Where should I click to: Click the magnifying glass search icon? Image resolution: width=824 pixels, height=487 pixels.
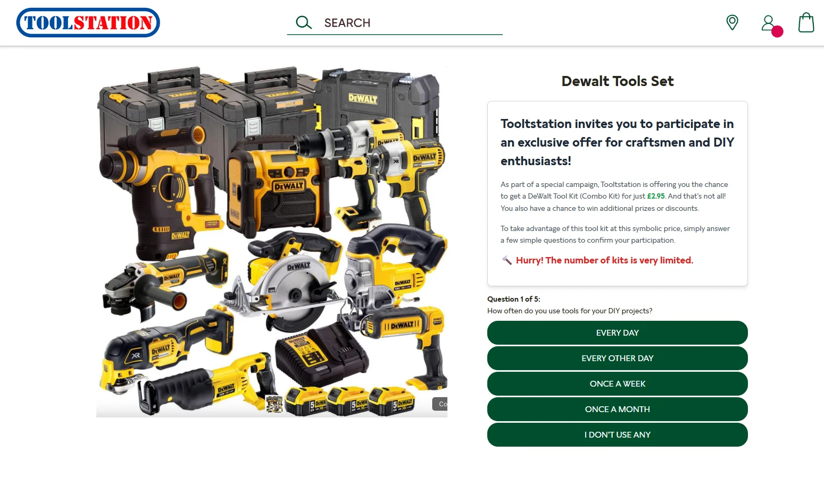coord(303,22)
